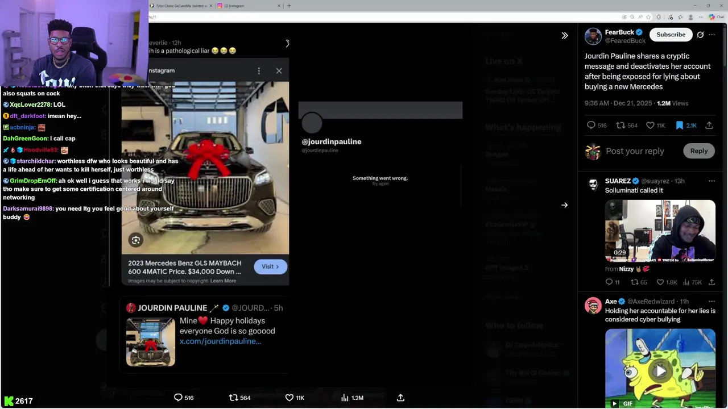The width and height of the screenshot is (728, 409).
Task: Open the more options menu on FearBuck's post
Action: 712,35
